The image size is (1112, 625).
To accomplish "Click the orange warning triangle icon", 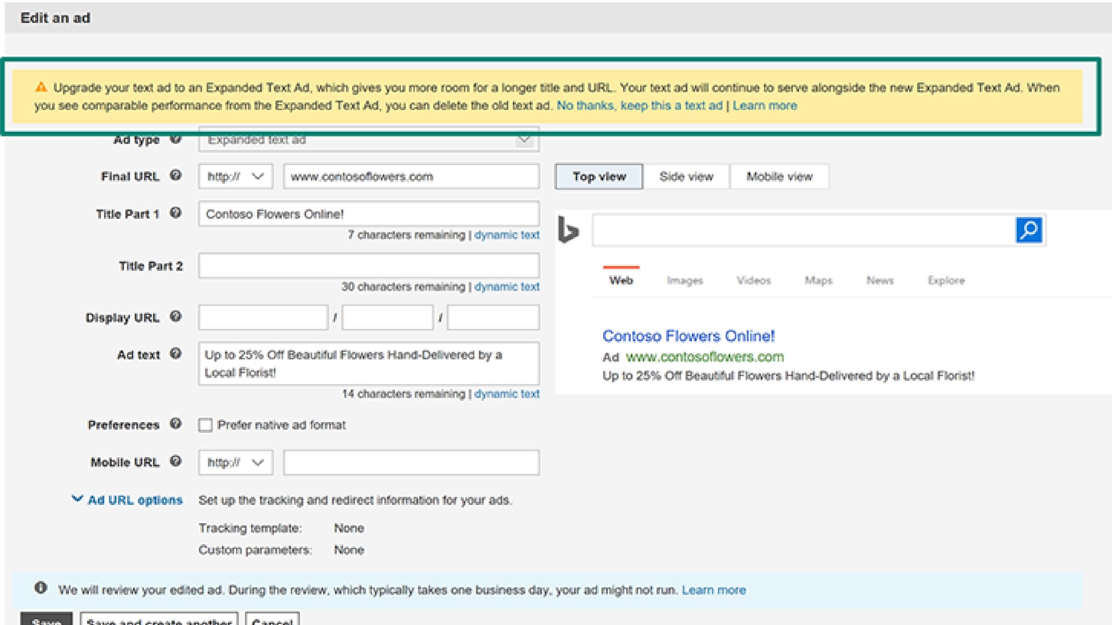I will (41, 87).
